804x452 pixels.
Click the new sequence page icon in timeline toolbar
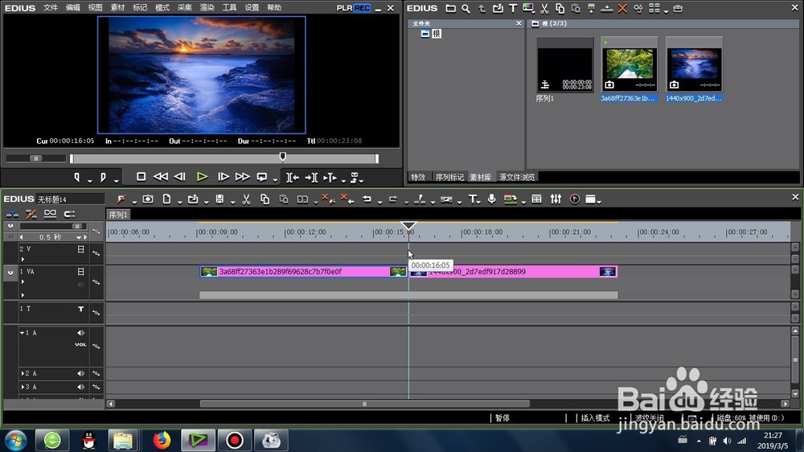[166, 199]
